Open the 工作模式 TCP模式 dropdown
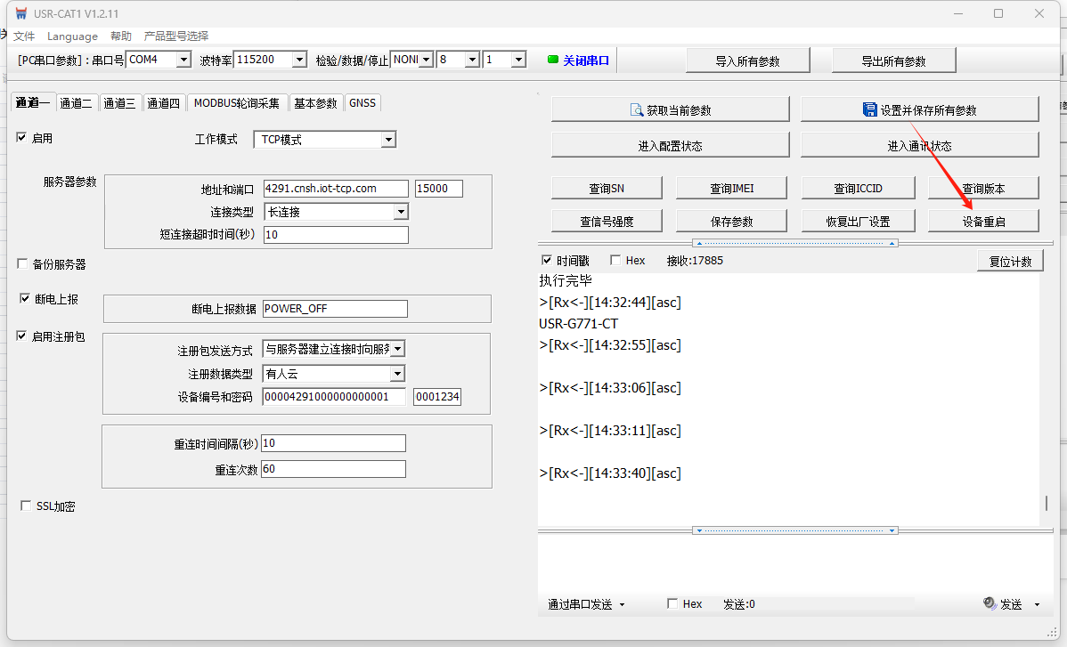This screenshot has height=647, width=1067. tap(387, 140)
